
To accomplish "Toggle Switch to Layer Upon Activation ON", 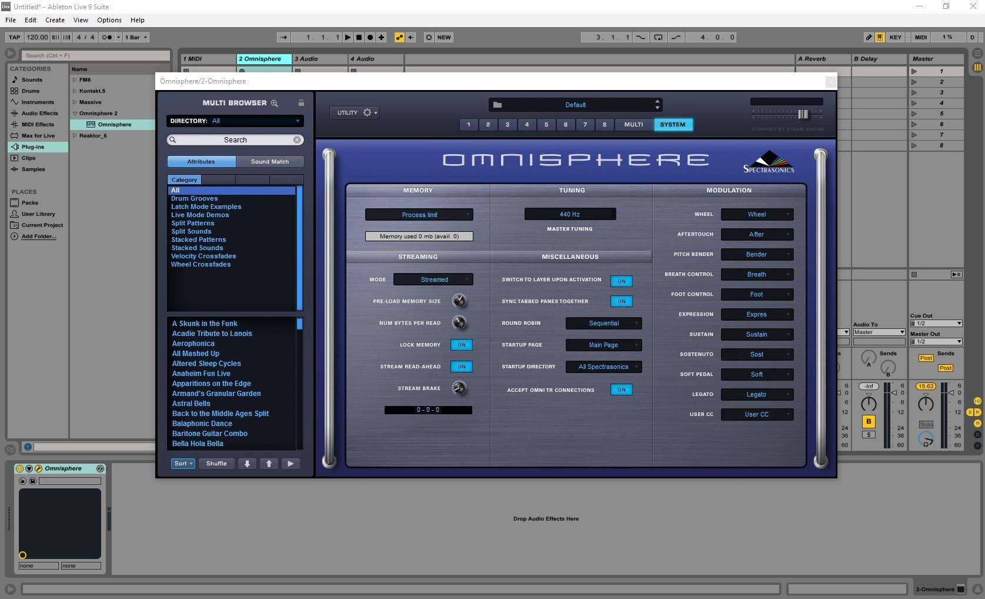I will pos(622,281).
